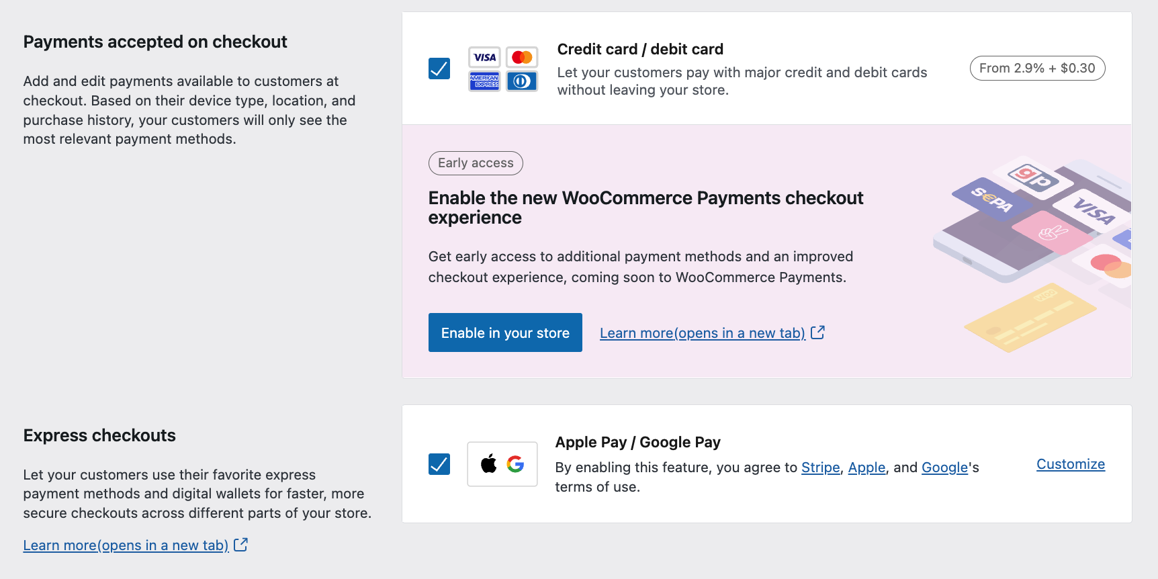
Task: Toggle the Apple Pay / Google Pay checkbox
Action: coord(439,463)
